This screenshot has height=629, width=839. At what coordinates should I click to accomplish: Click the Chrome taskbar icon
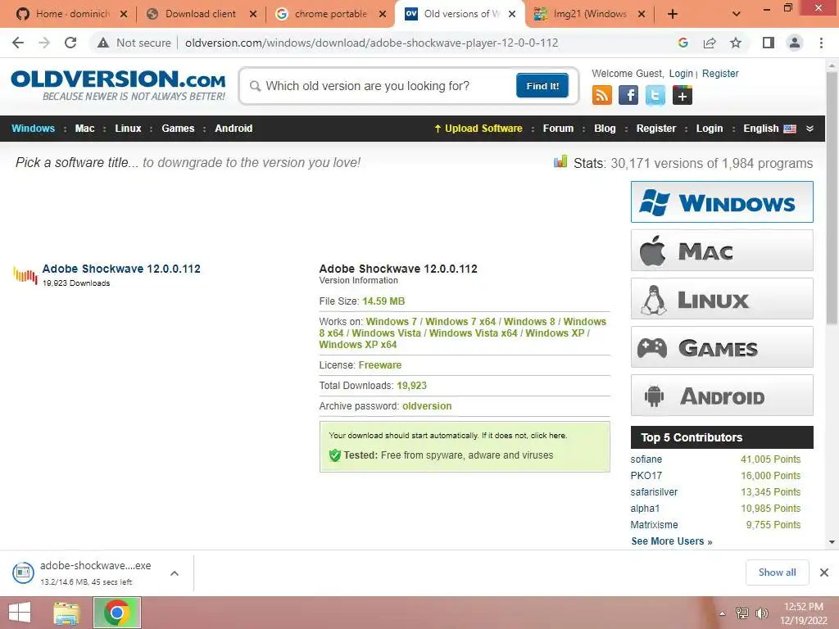tap(117, 613)
